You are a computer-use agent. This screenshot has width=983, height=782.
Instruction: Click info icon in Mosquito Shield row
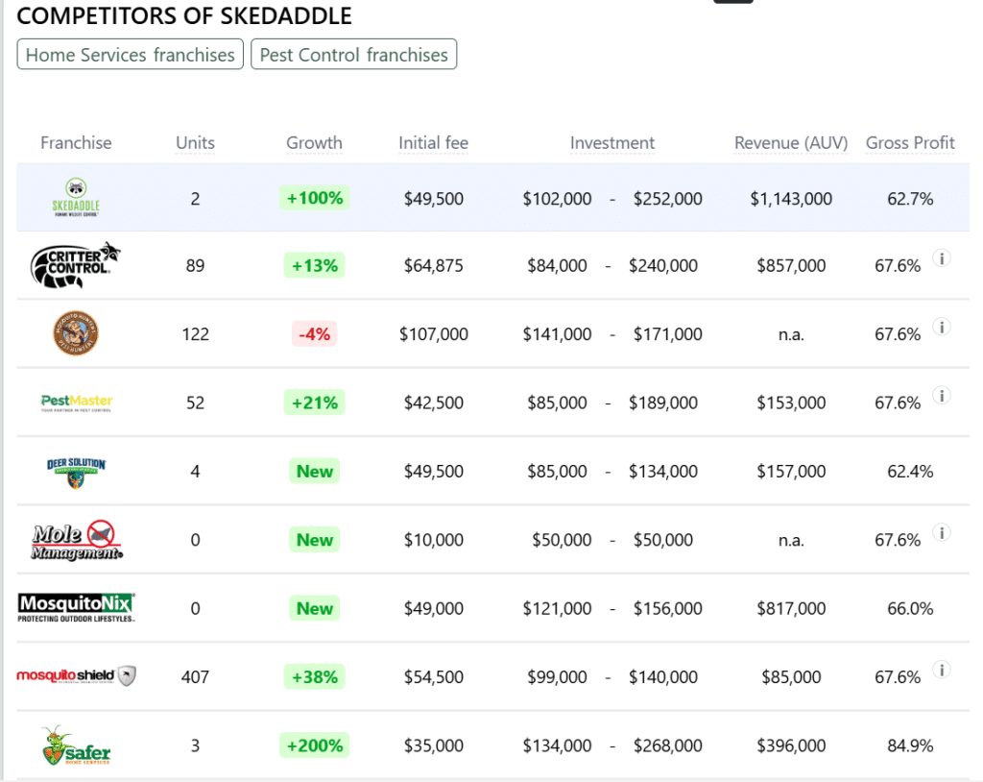point(941,670)
